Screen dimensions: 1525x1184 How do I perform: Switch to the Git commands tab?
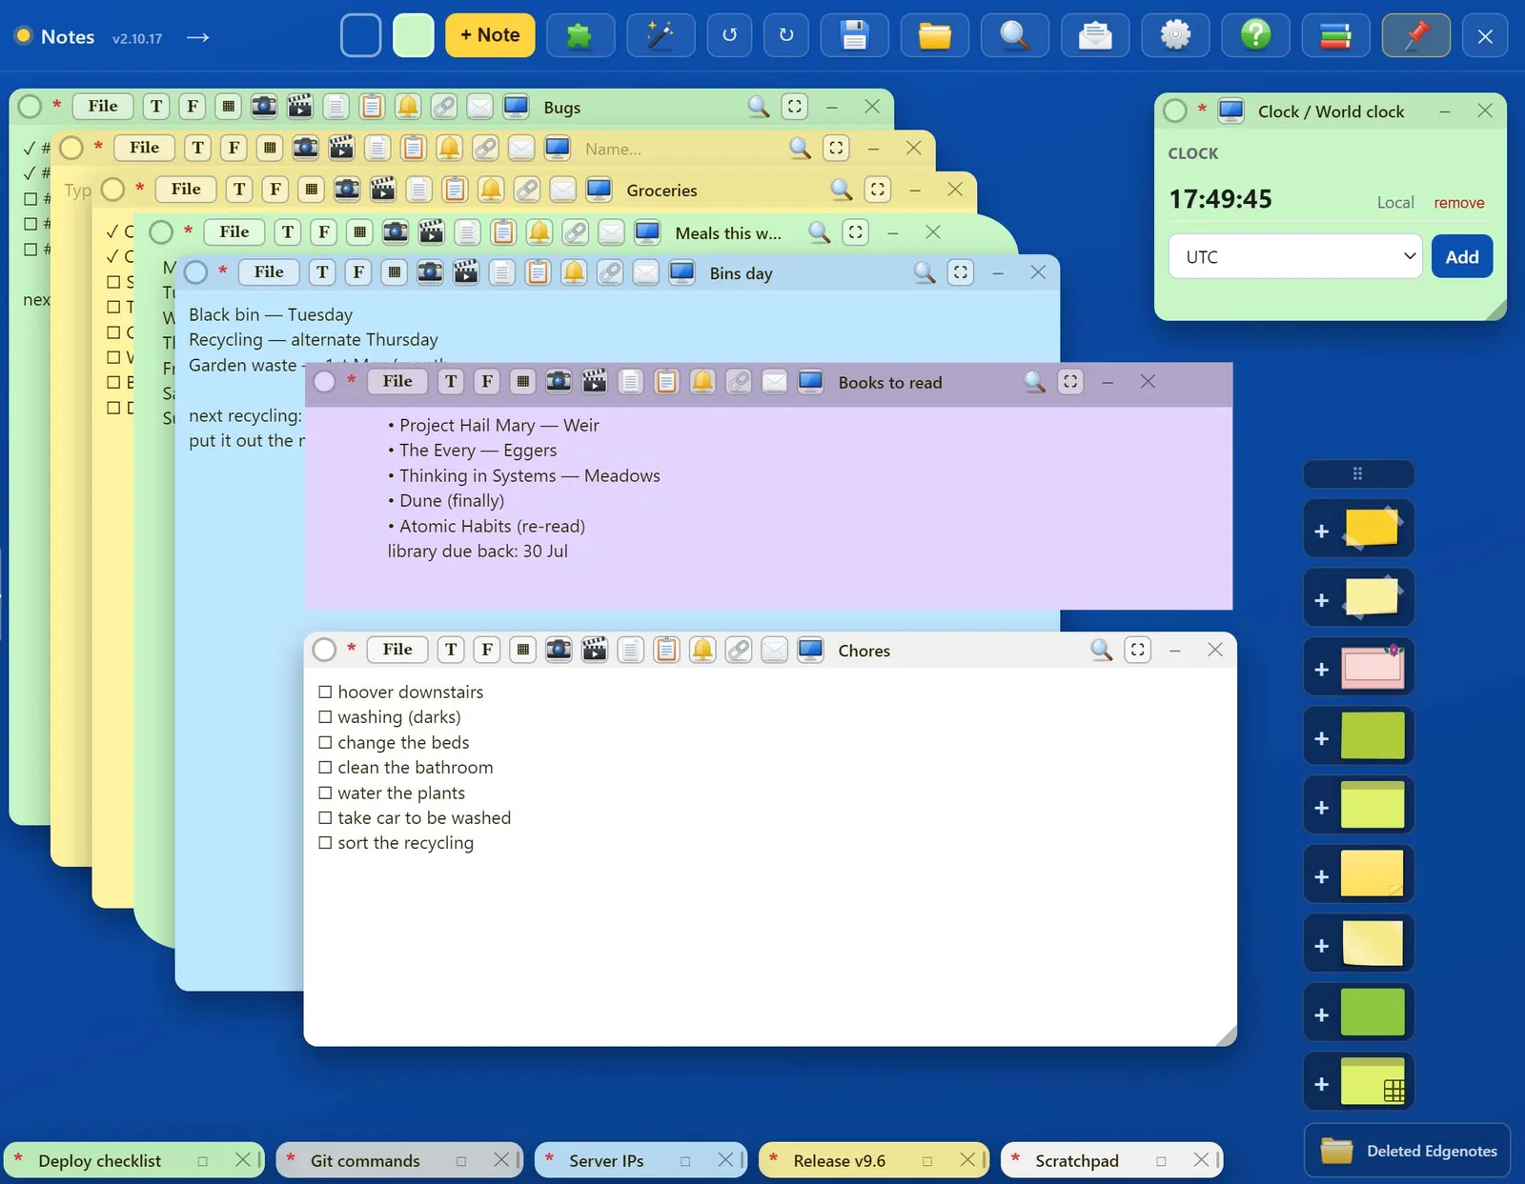pos(399,1160)
